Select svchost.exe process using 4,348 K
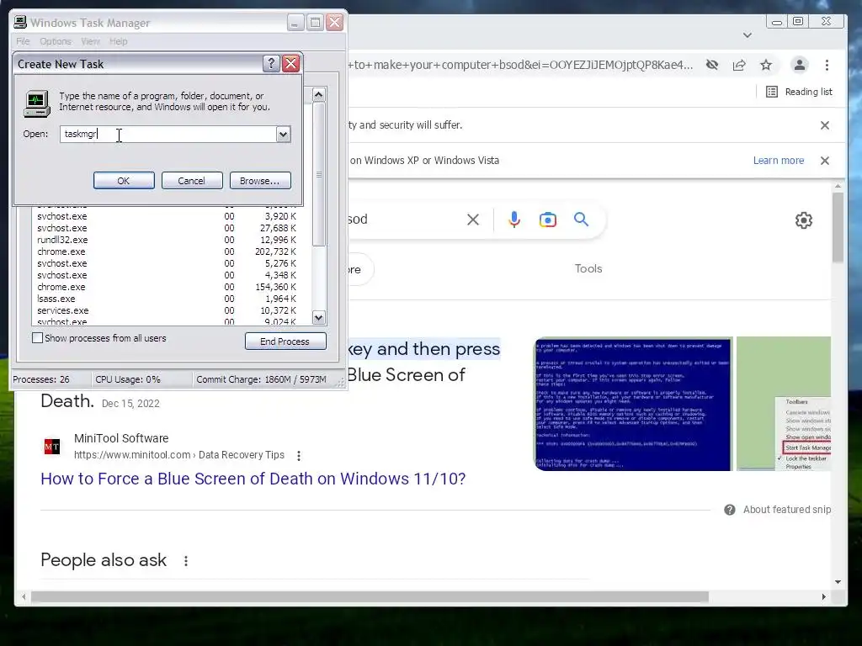The height and width of the screenshot is (646, 862). (x=168, y=275)
